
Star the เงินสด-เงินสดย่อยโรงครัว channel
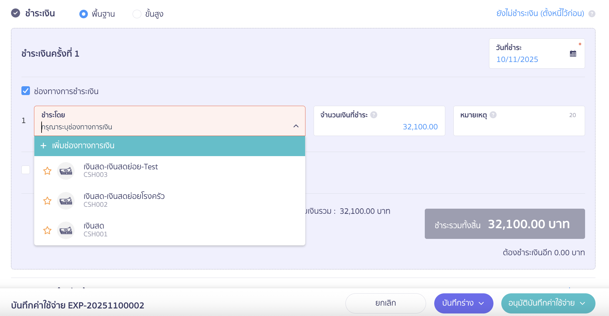point(47,201)
